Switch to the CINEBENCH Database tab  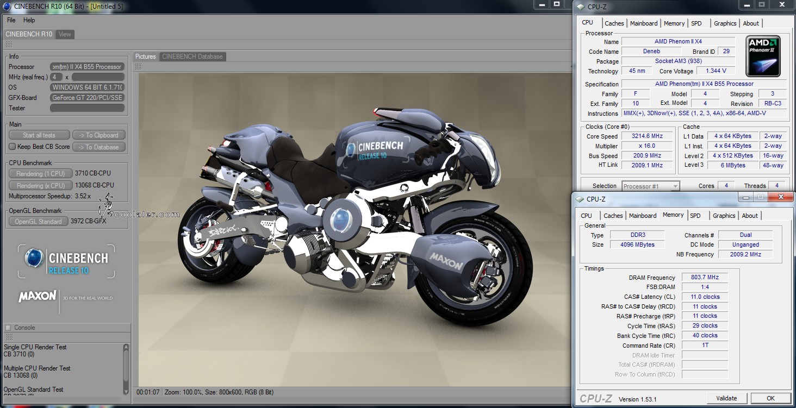click(192, 57)
